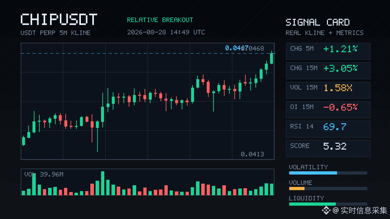Click the LIQUIDITY label
This screenshot has width=390, height=219.
click(306, 198)
